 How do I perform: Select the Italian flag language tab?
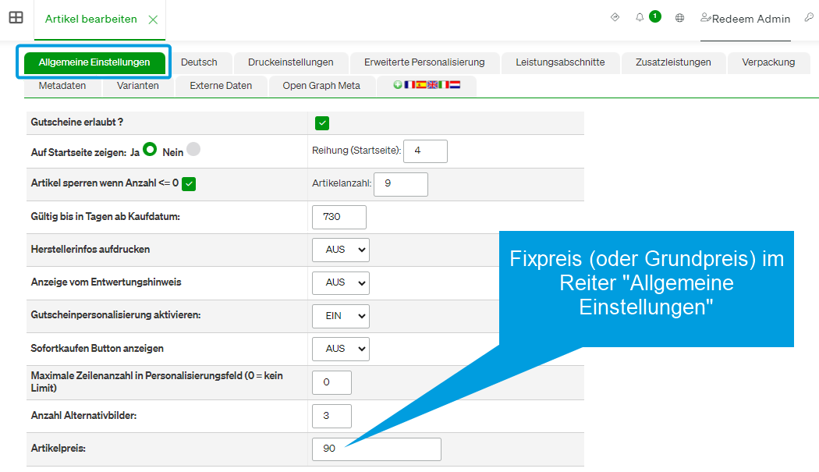pos(444,85)
